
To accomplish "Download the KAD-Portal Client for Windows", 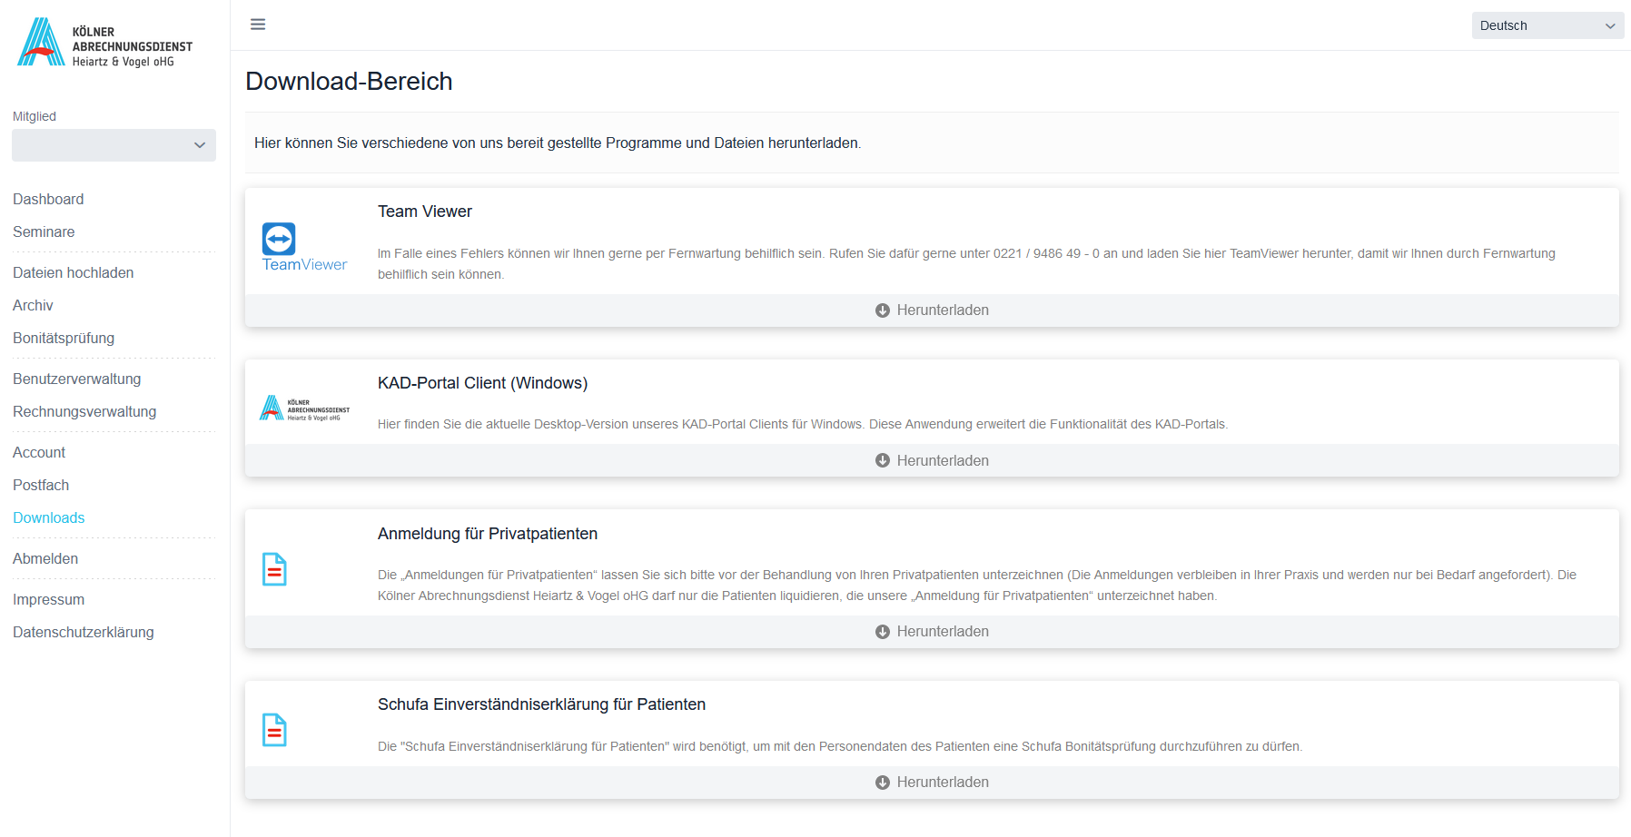I will [x=932, y=461].
